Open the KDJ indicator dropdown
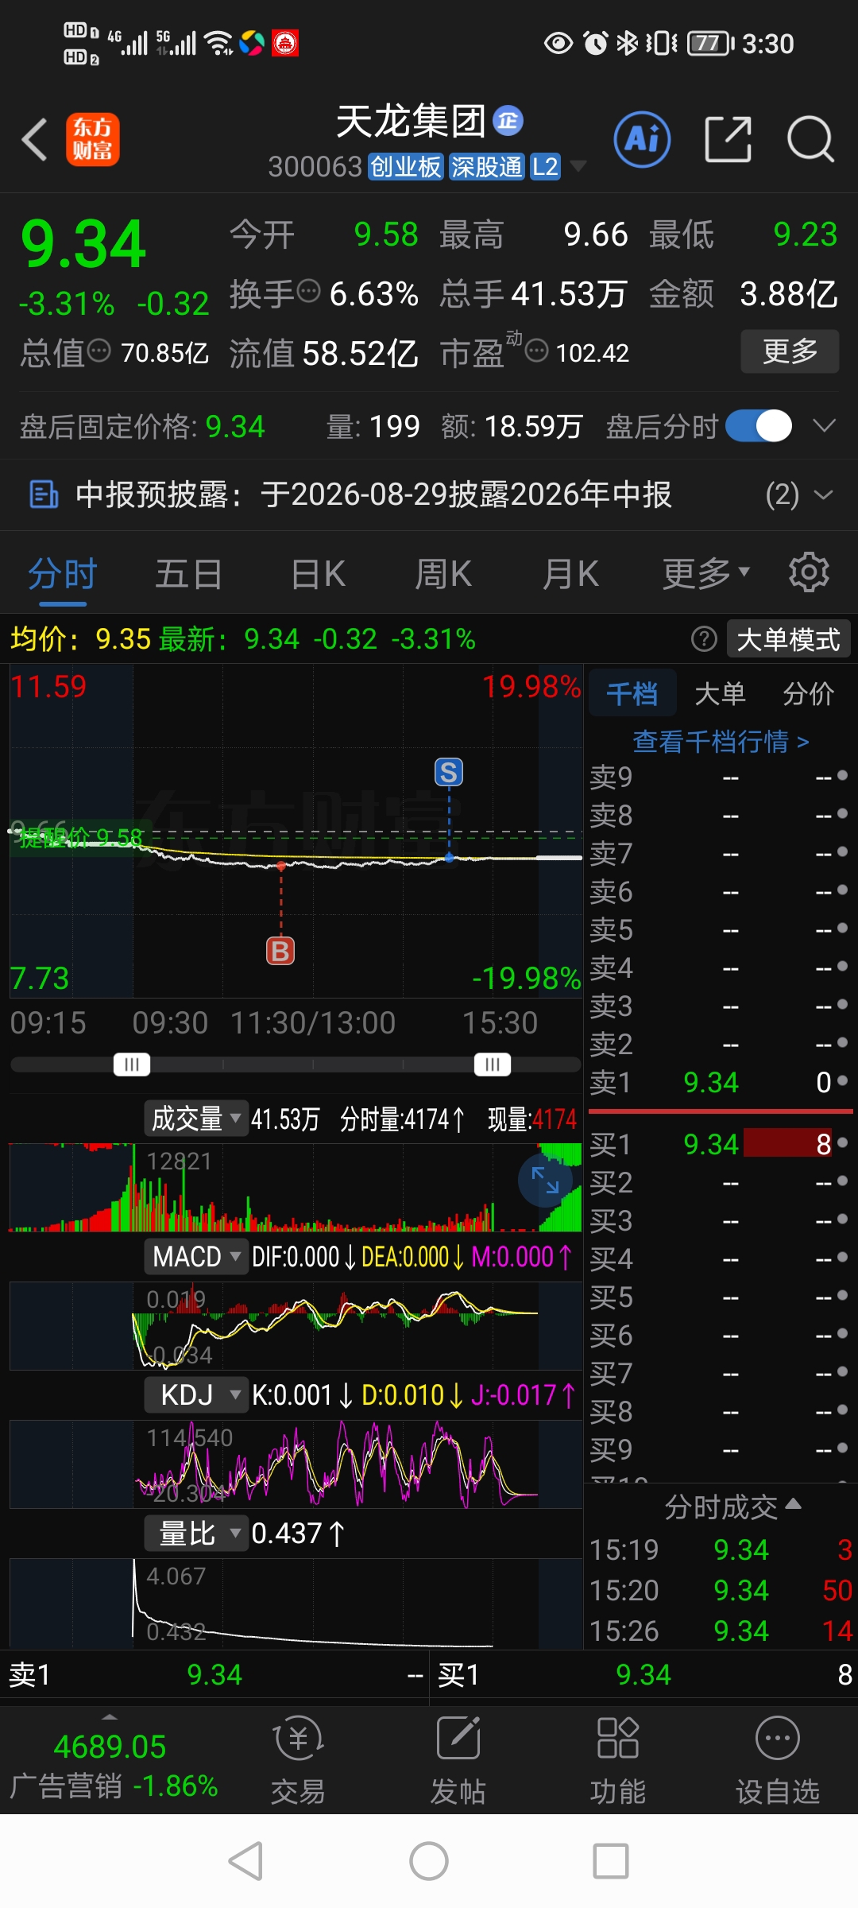This screenshot has height=1908, width=858. (x=195, y=1395)
